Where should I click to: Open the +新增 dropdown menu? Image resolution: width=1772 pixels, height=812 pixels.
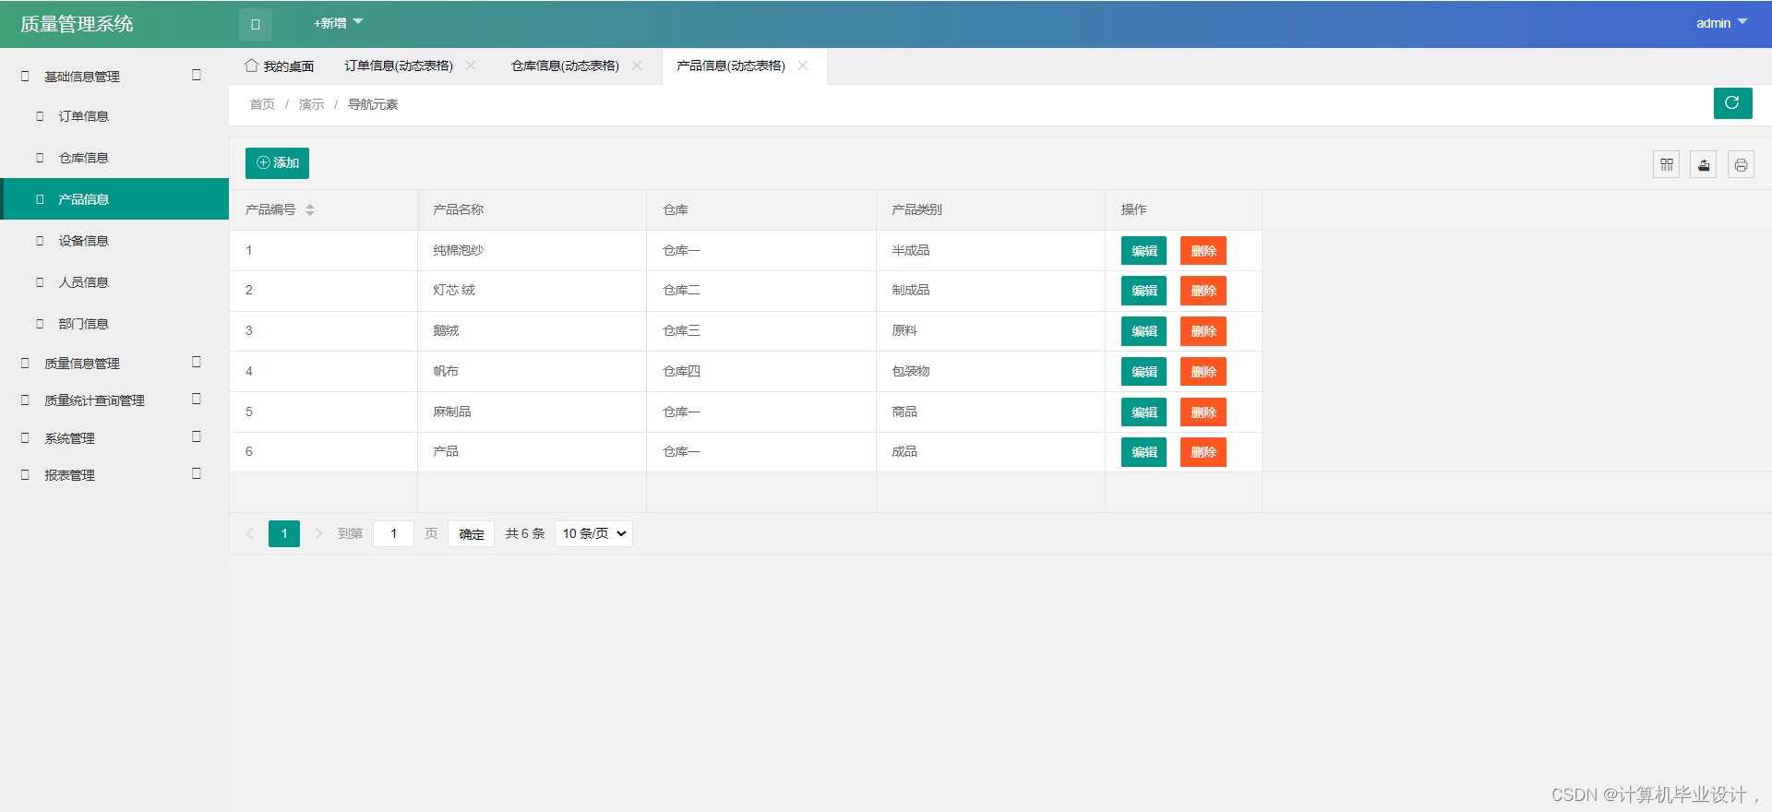click(338, 23)
